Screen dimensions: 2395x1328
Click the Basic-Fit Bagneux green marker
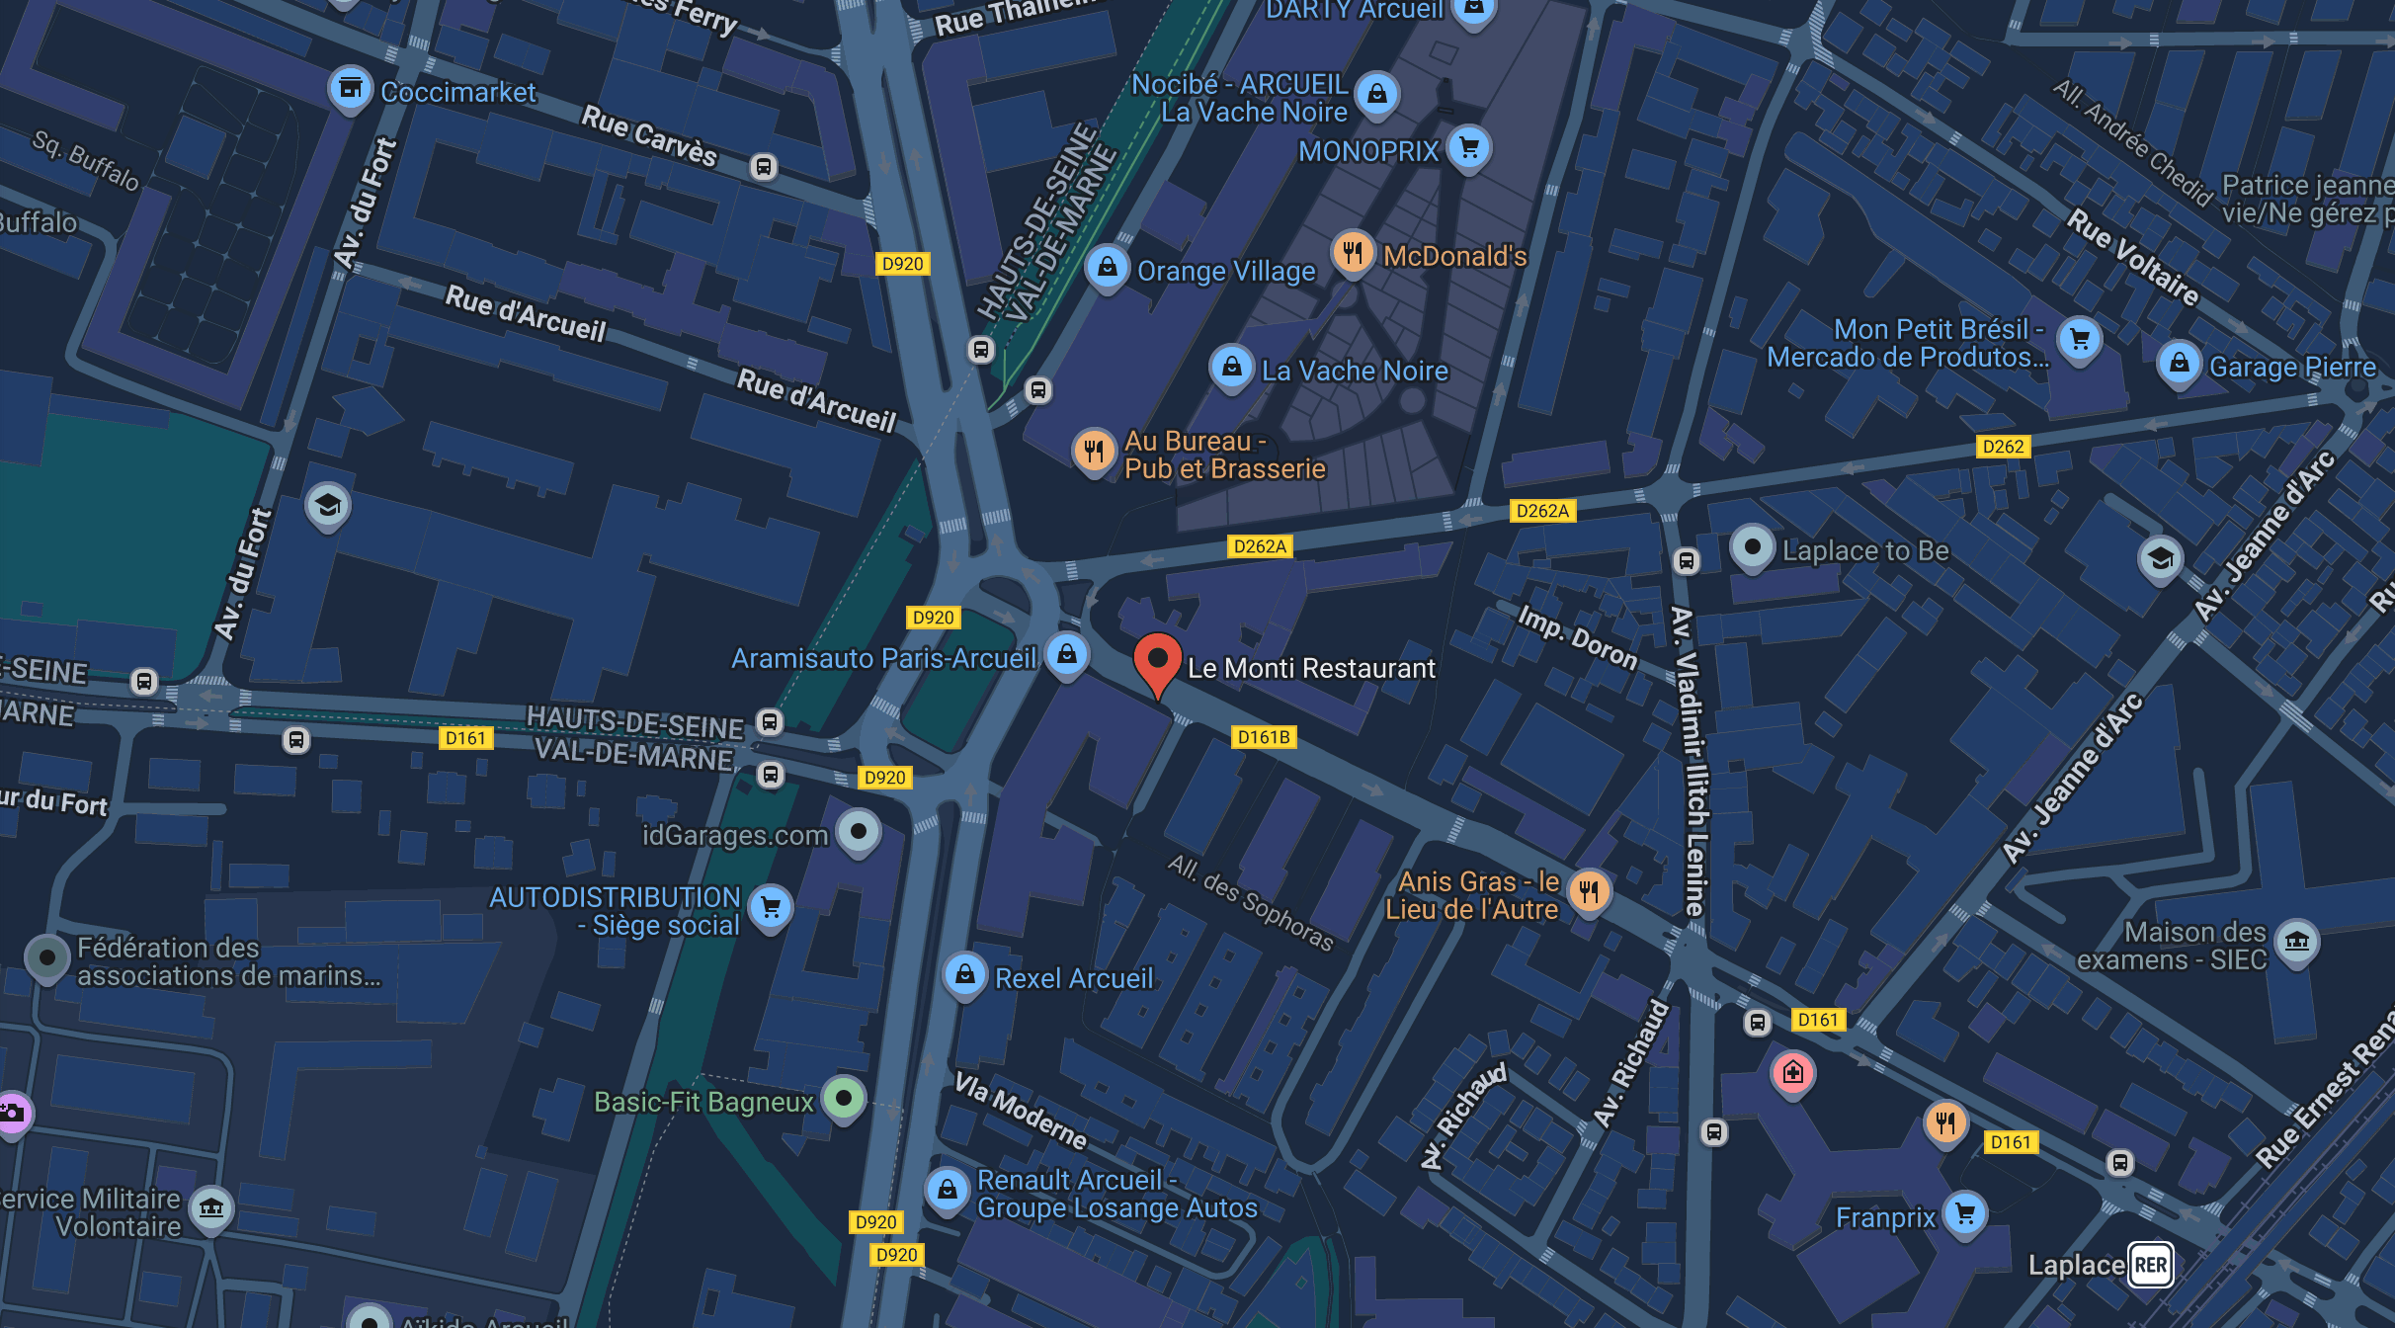pyautogui.click(x=844, y=1099)
